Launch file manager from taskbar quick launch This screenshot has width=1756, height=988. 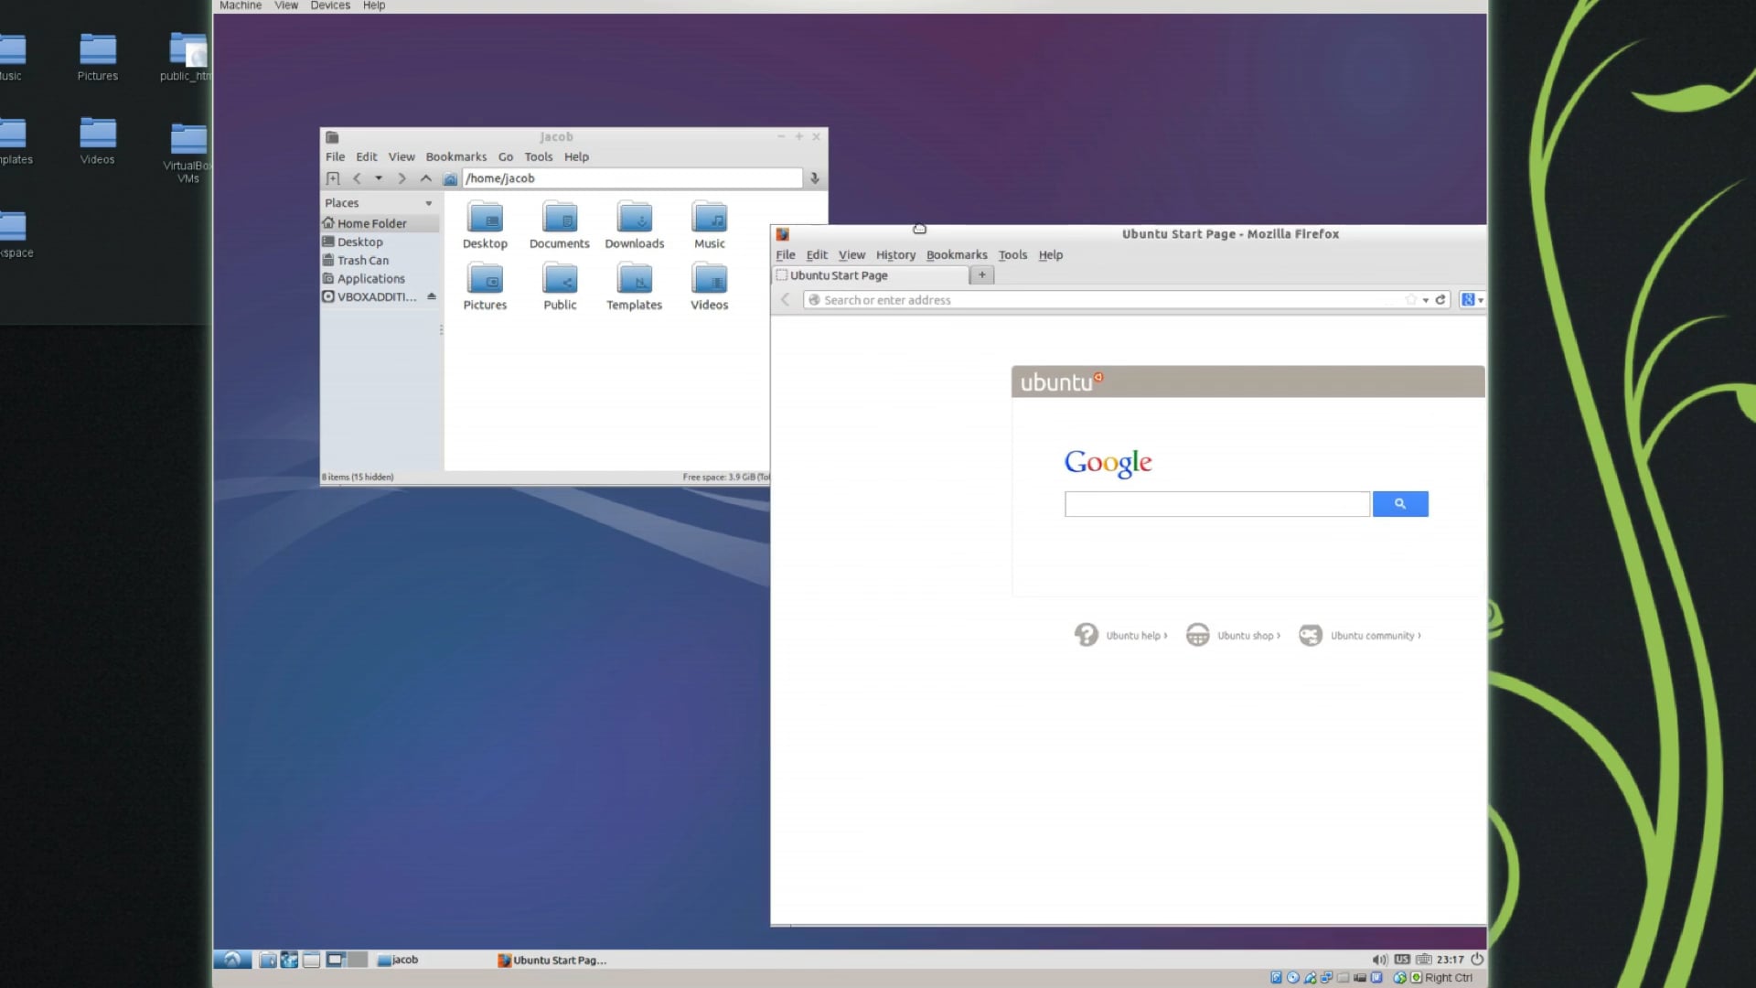pos(268,960)
